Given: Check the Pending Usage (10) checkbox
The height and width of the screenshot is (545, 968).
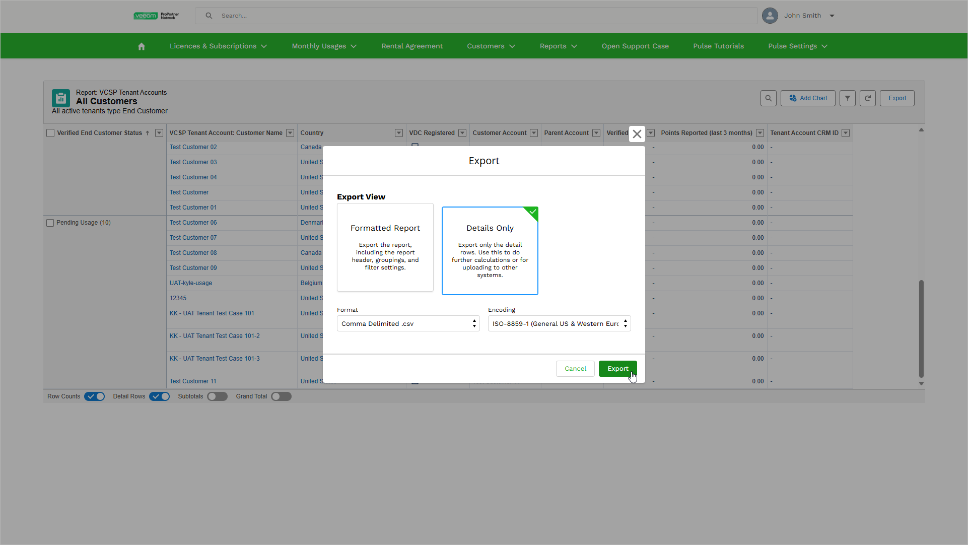Looking at the screenshot, I should pyautogui.click(x=50, y=223).
